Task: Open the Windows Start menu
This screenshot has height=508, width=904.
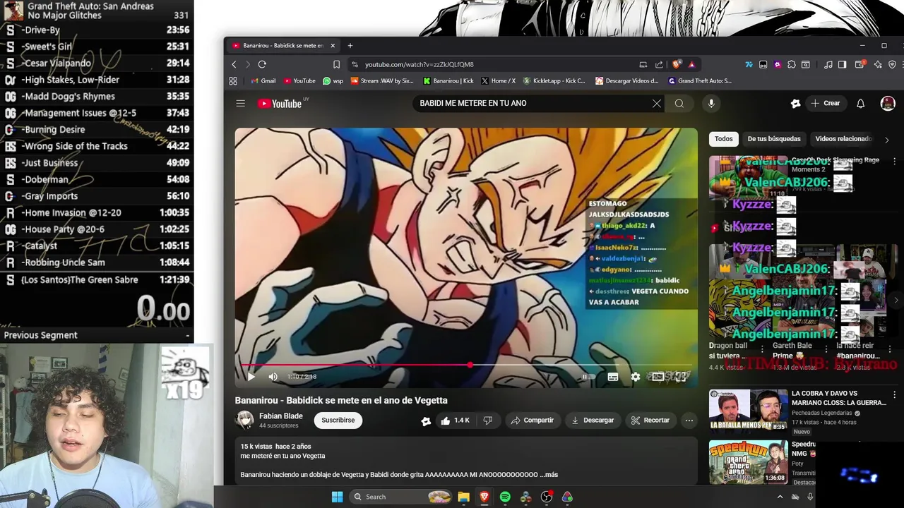Action: pos(337,497)
